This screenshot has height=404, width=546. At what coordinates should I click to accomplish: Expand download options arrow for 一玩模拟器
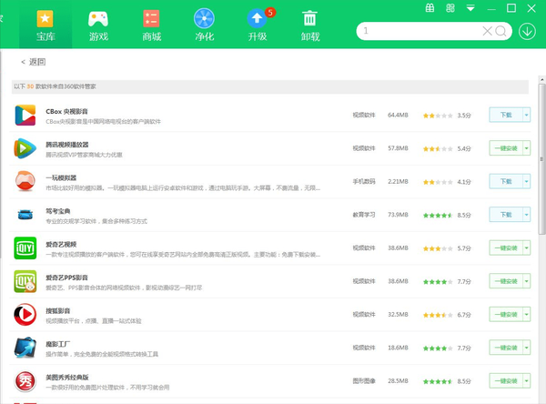tap(527, 181)
